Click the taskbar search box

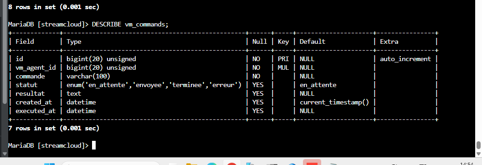(111, 163)
